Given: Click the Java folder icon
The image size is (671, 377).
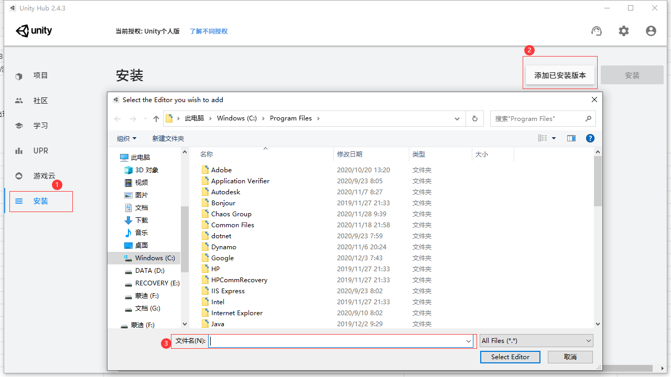Looking at the screenshot, I should [205, 324].
